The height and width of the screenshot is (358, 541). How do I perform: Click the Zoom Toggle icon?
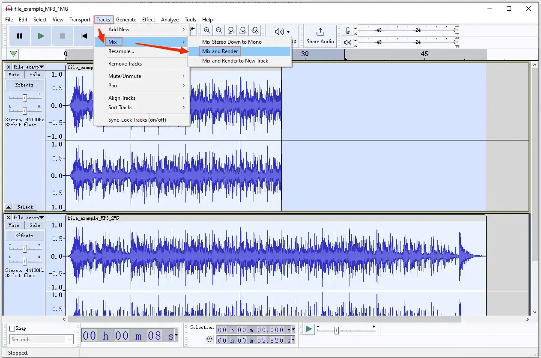pos(255,30)
